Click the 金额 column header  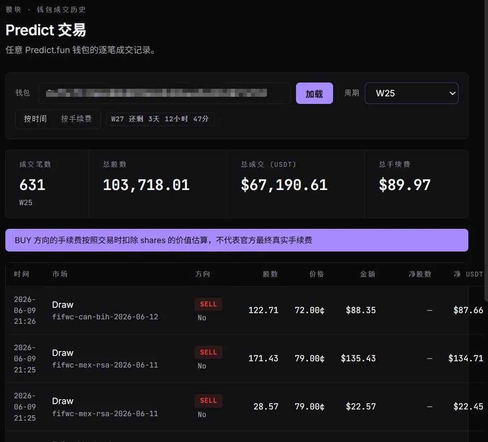coord(367,274)
